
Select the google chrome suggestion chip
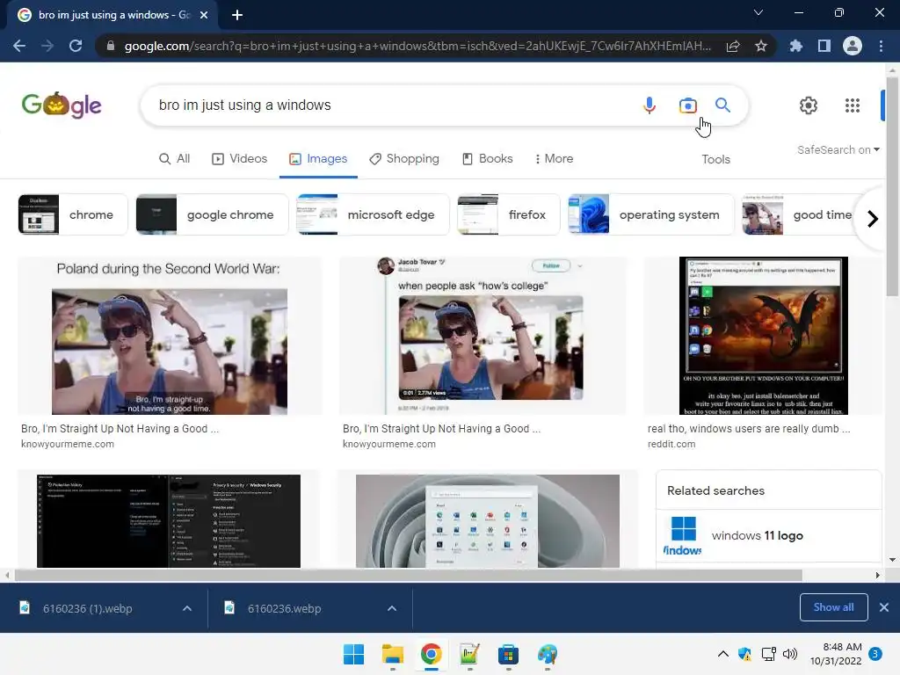pyautogui.click(x=212, y=214)
